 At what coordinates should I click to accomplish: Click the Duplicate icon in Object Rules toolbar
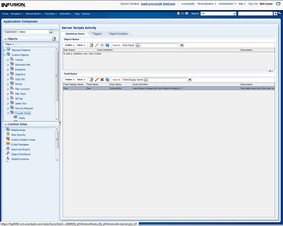pyautogui.click(x=107, y=45)
